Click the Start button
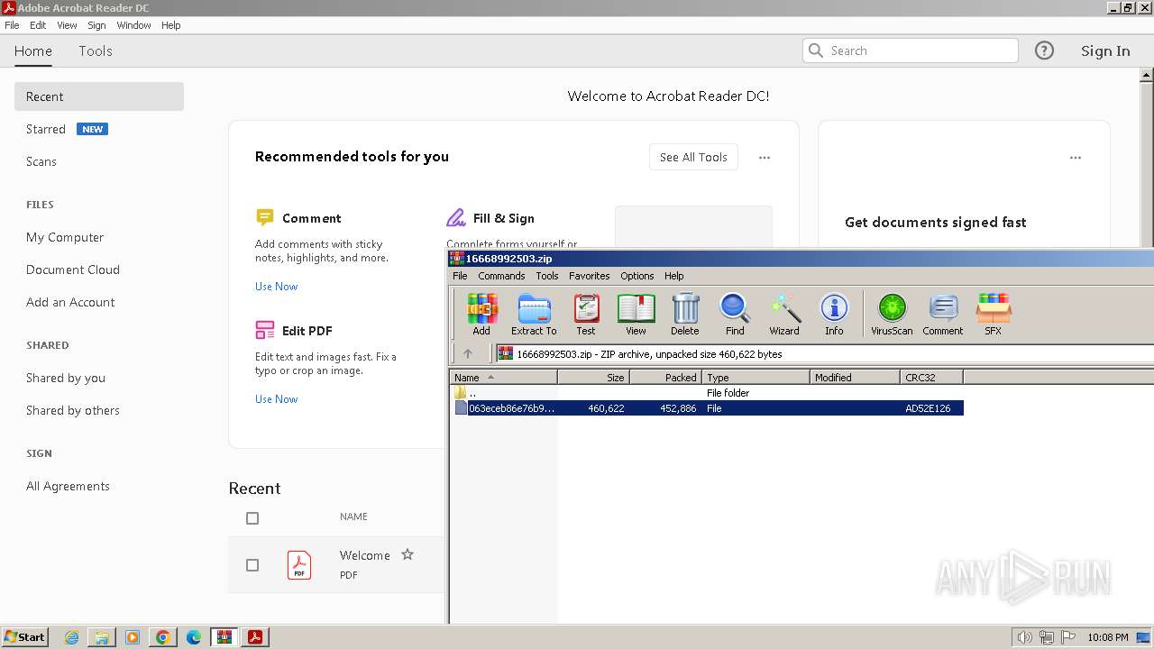 coord(25,637)
